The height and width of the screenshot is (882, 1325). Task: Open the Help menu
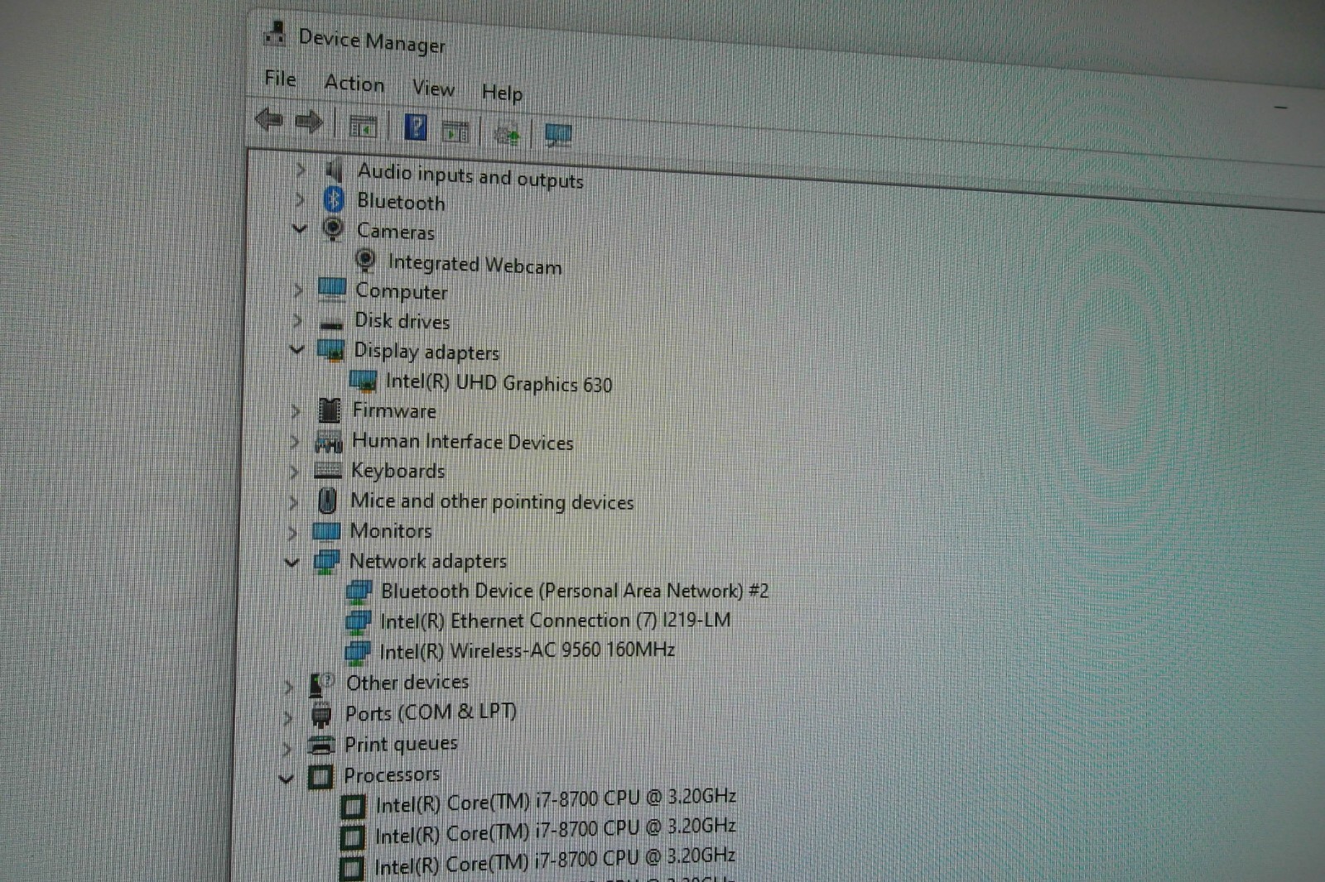[502, 92]
